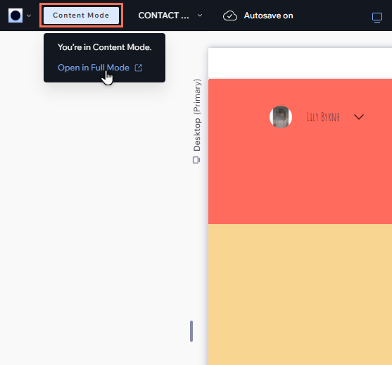
Task: Click the Lily Byrne name text
Action: tap(323, 117)
